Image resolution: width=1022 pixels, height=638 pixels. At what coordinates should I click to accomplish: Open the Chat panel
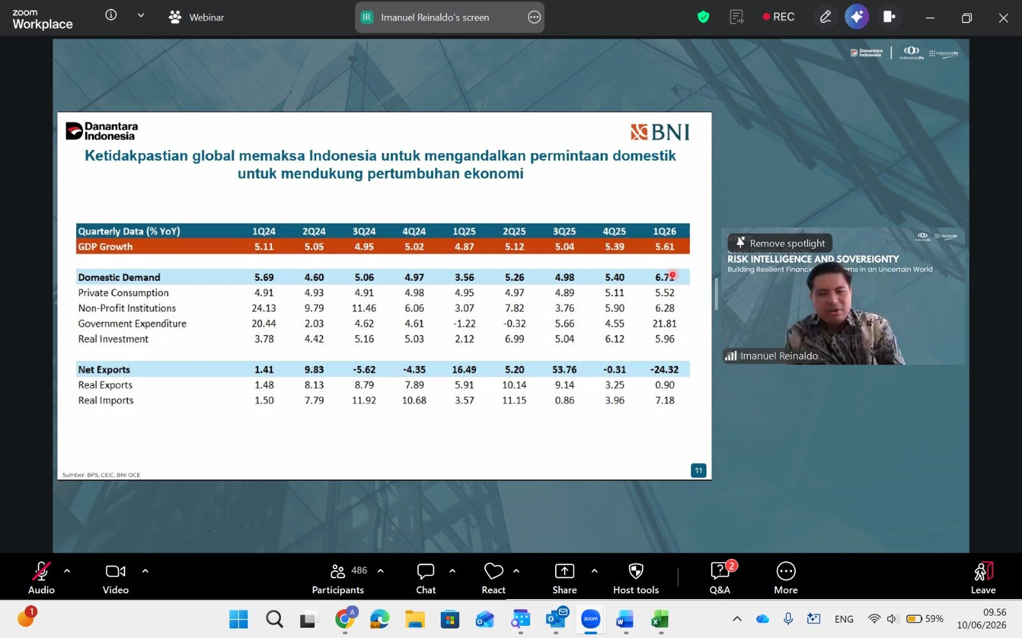[425, 578]
